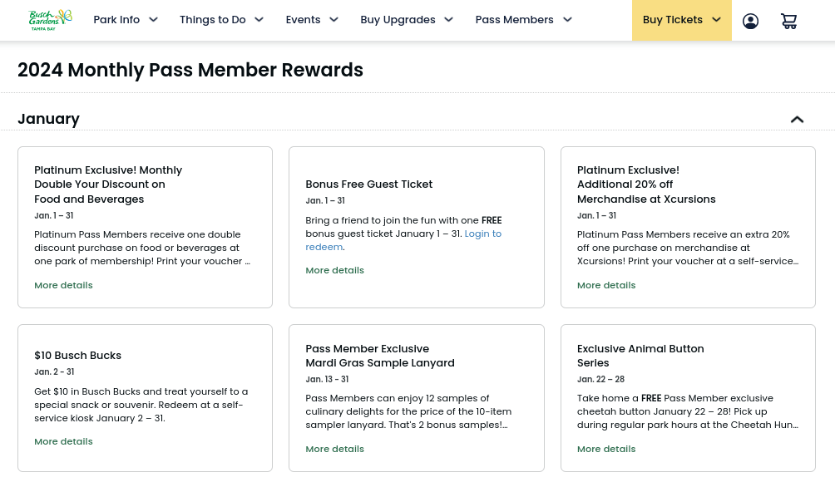The width and height of the screenshot is (835, 482).
Task: Open more details for Exclusive Animal Button Series
Action: pos(606,449)
